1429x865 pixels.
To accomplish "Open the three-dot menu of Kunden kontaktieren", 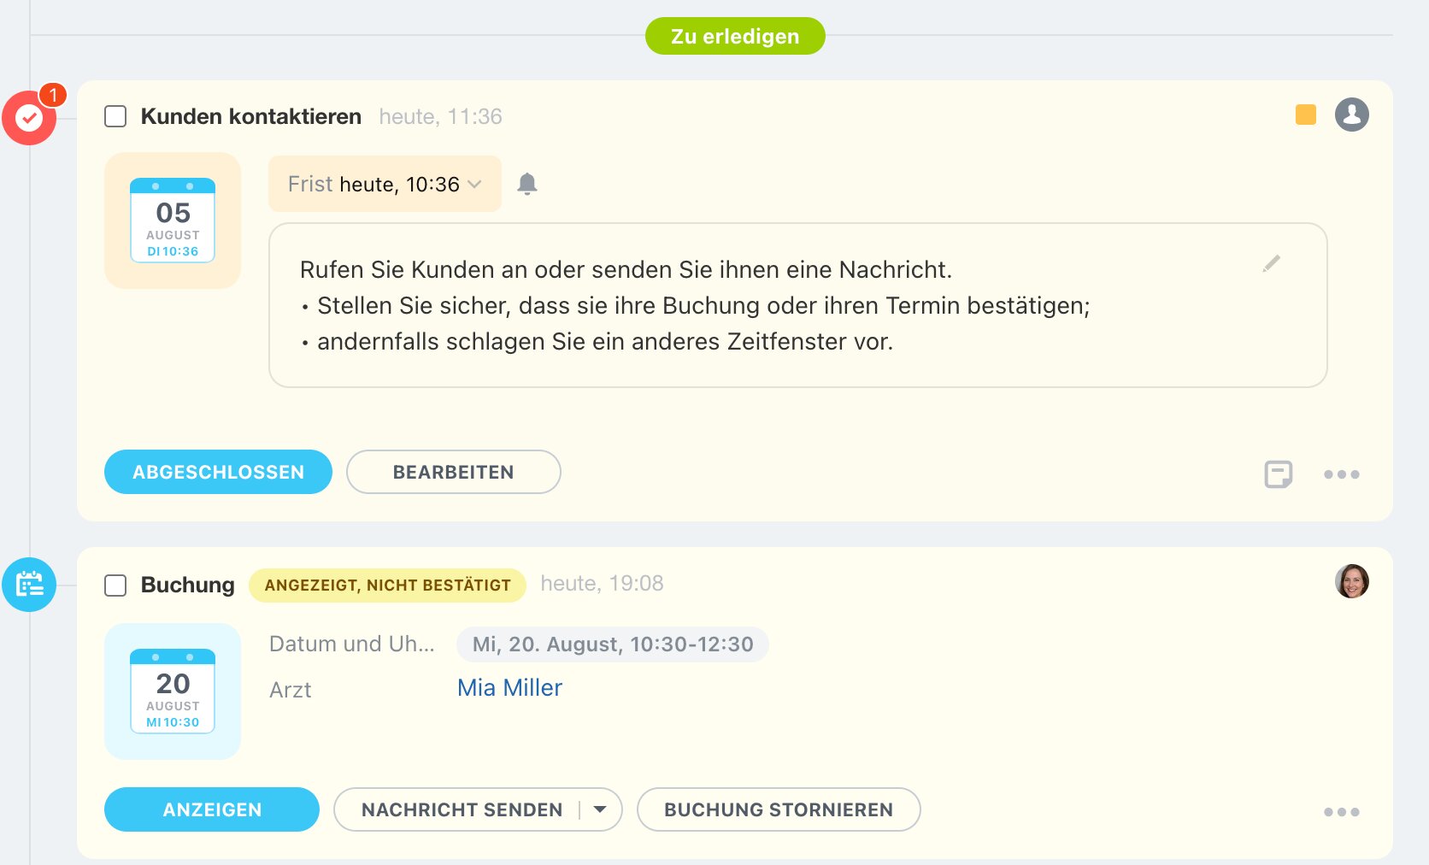I will (1341, 474).
